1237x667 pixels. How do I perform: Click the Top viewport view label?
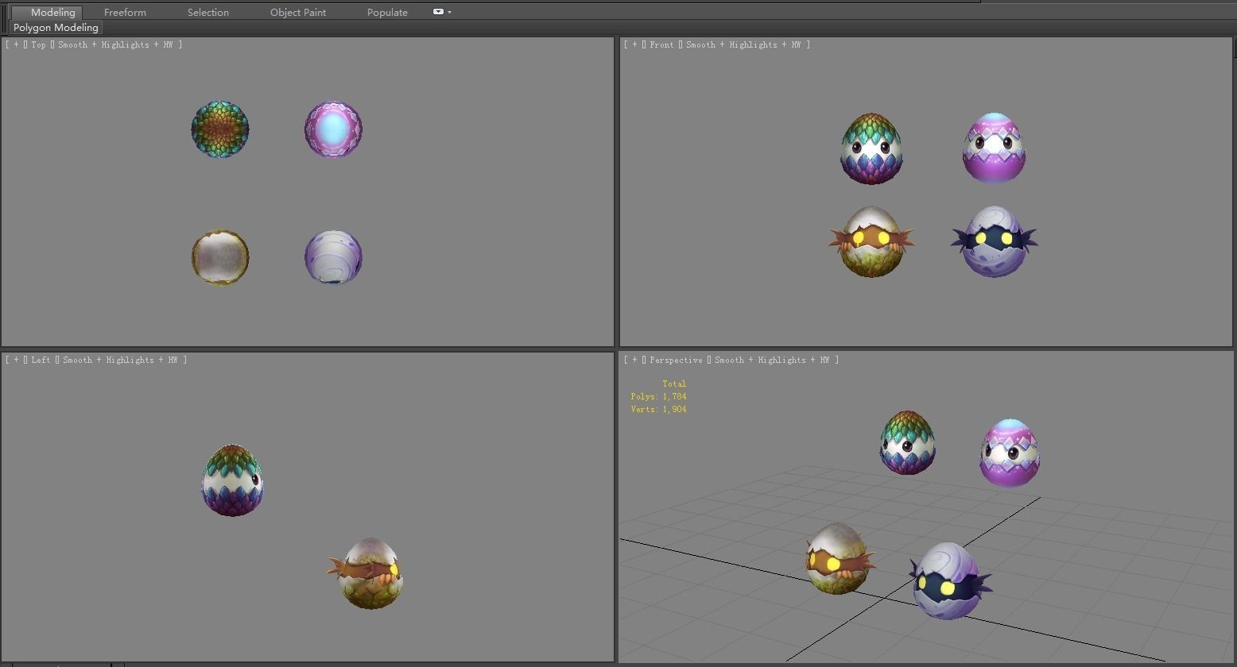(x=38, y=45)
